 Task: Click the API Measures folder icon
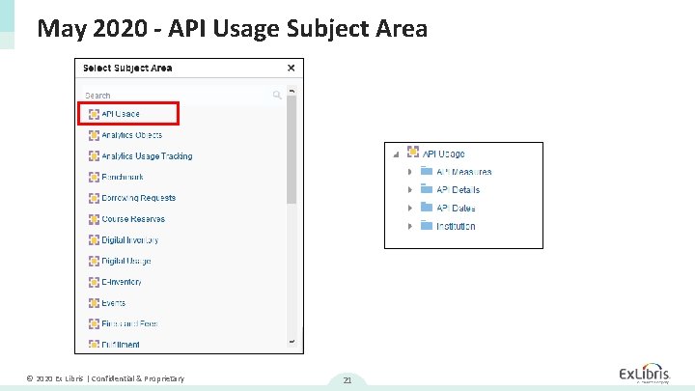427,171
